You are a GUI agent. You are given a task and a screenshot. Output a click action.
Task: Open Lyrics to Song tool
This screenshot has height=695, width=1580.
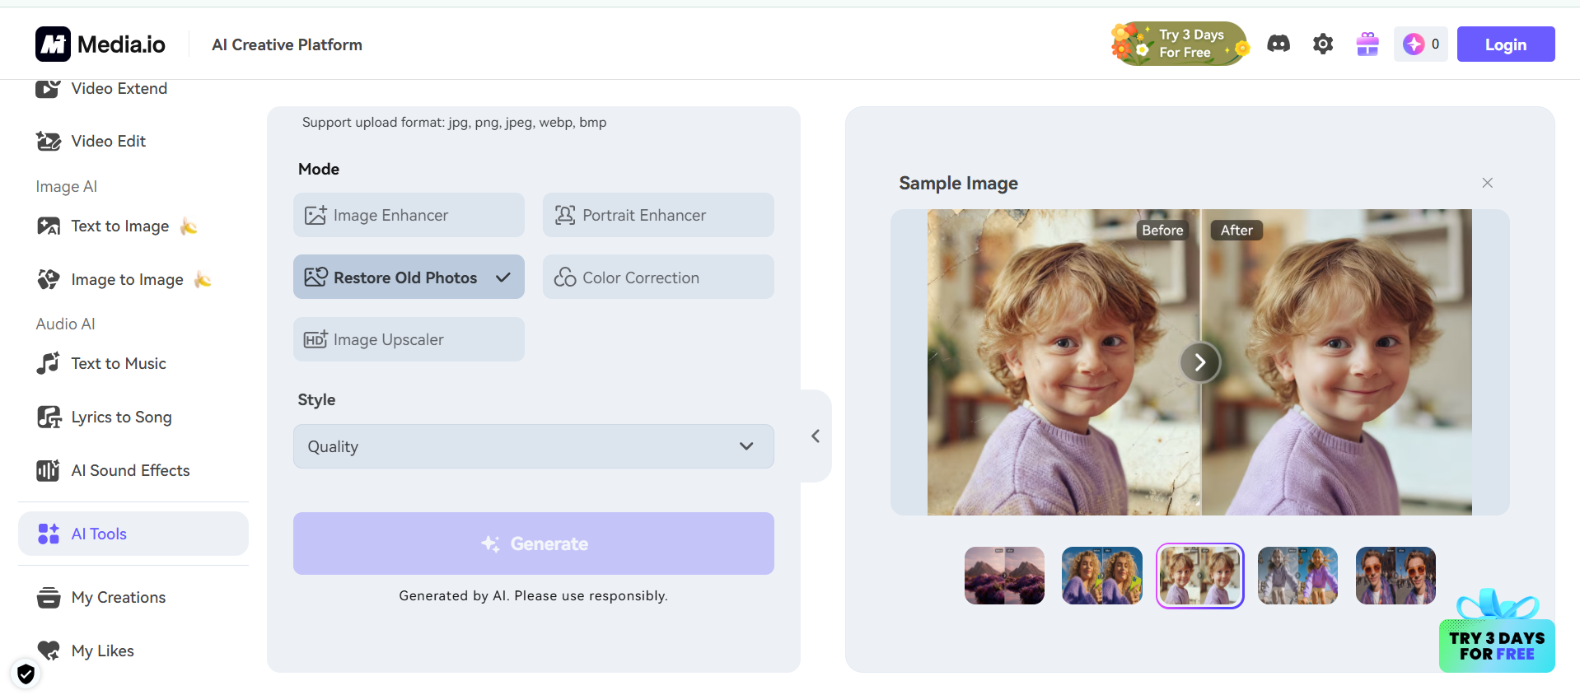121,417
